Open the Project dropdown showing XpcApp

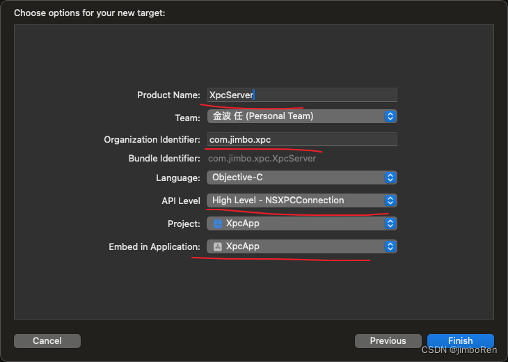coord(302,223)
